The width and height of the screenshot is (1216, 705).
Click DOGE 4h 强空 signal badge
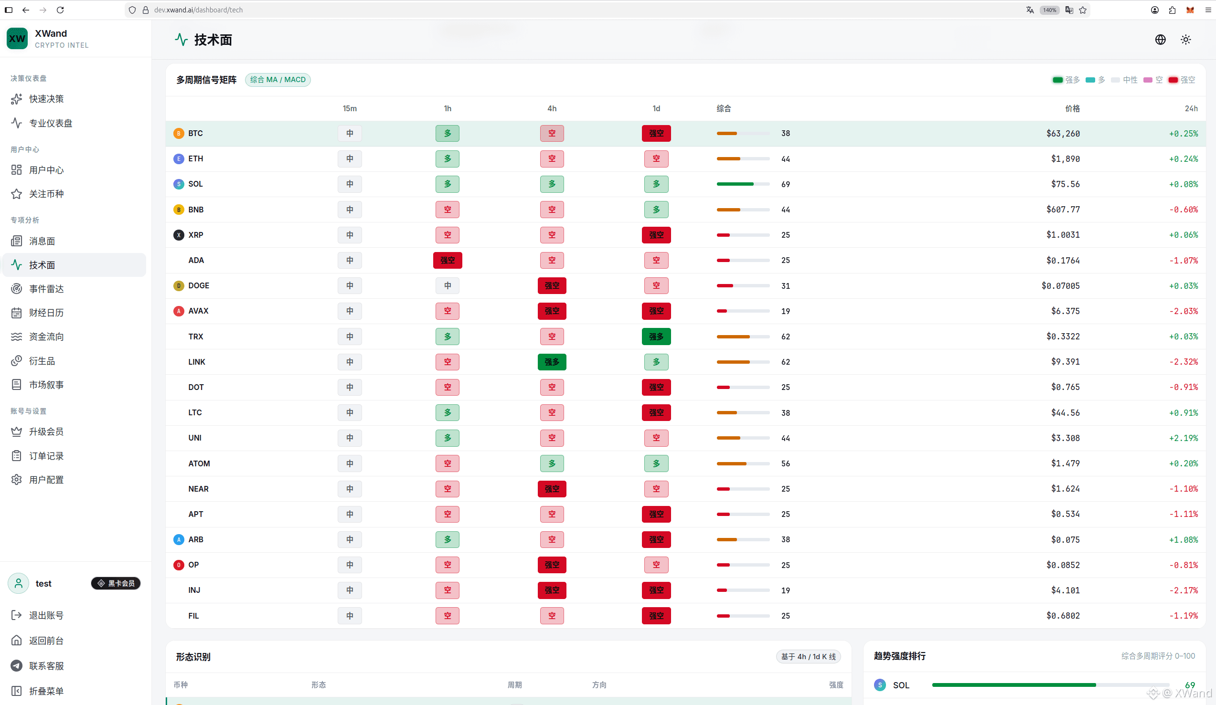pos(552,286)
